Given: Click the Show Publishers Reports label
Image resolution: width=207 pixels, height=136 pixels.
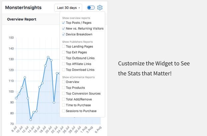Looking at the screenshot, I should click(x=77, y=42).
